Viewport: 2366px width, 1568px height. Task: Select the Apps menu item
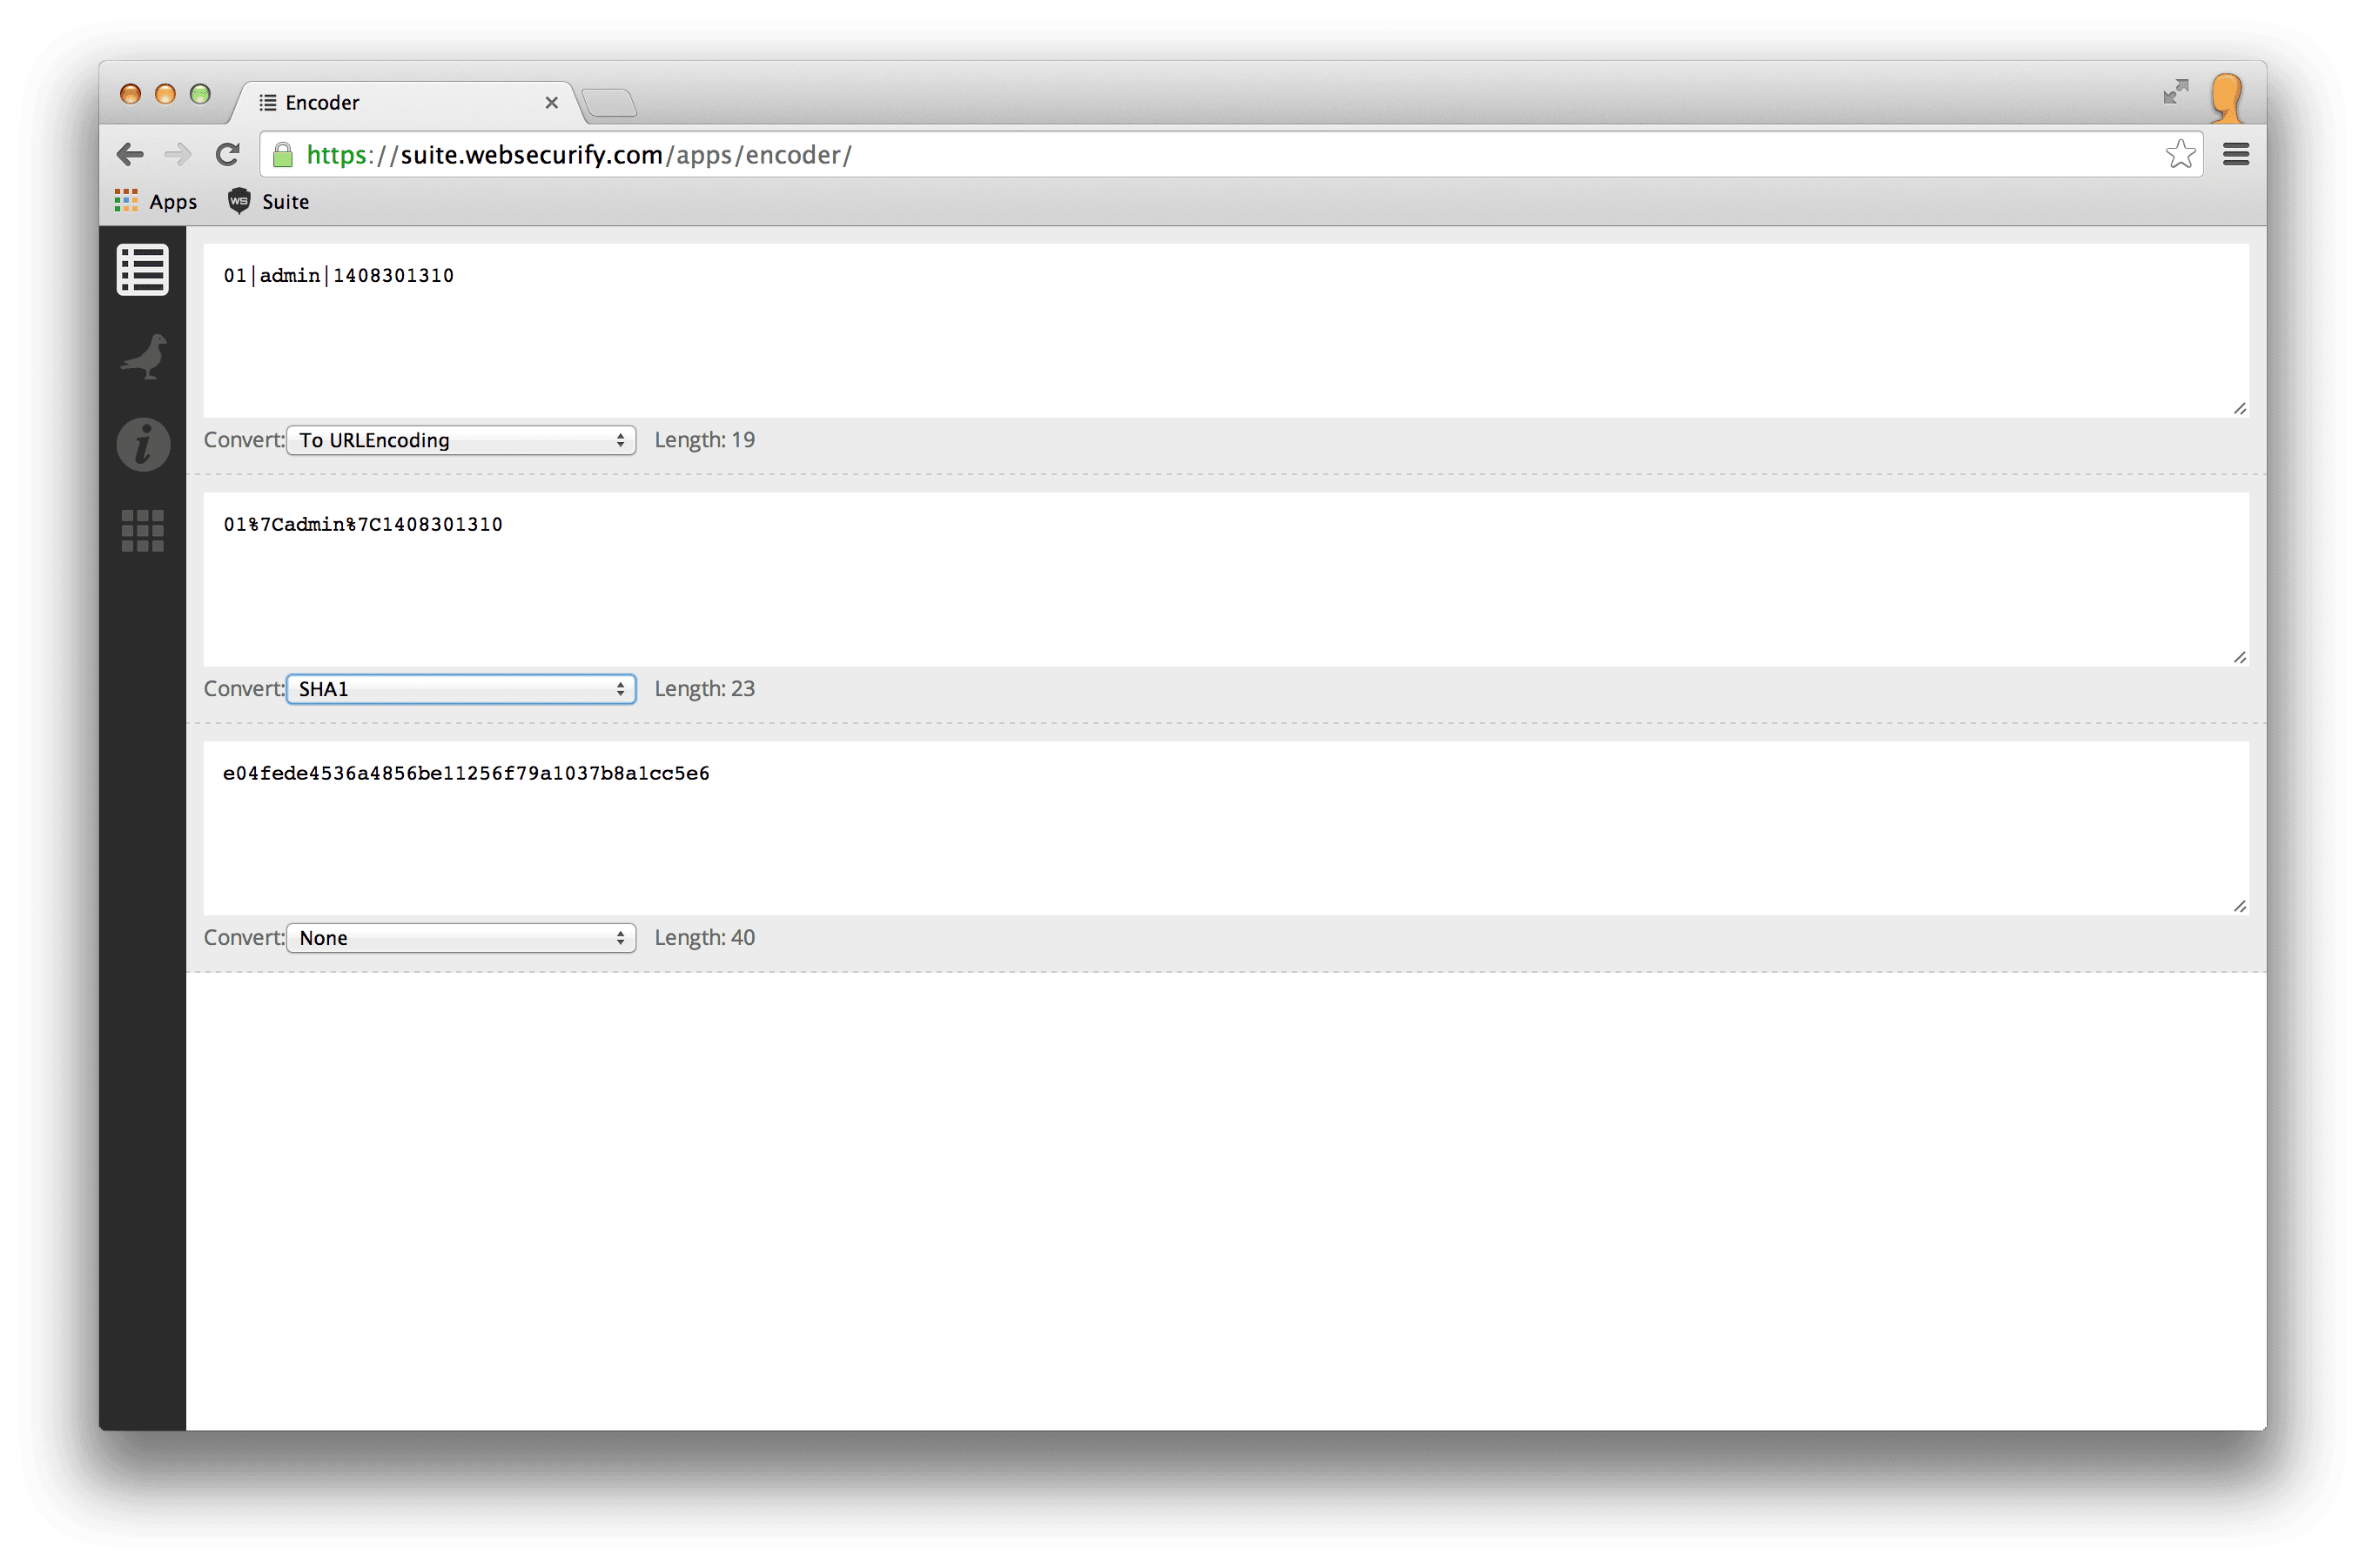tap(158, 201)
